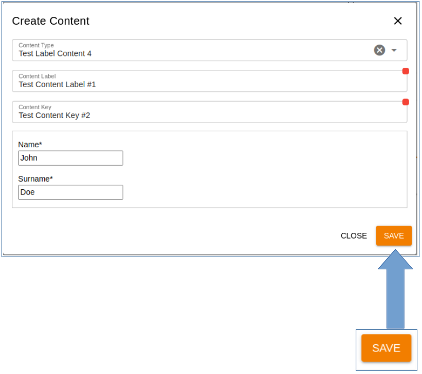Click red indicator on Content Label field

click(x=406, y=71)
